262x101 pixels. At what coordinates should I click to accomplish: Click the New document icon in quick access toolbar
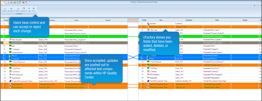tap(8, 2)
